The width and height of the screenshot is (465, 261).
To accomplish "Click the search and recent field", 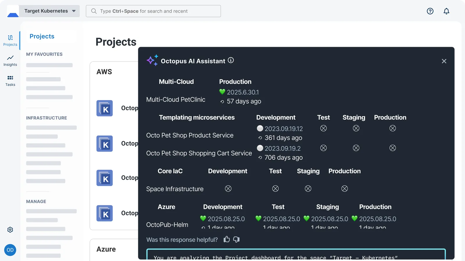I will pos(153,11).
